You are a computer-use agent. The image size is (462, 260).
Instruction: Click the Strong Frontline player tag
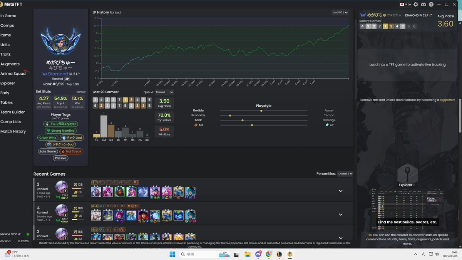pos(60,131)
